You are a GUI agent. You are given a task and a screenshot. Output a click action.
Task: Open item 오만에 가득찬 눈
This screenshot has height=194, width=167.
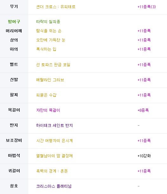[x=51, y=40]
